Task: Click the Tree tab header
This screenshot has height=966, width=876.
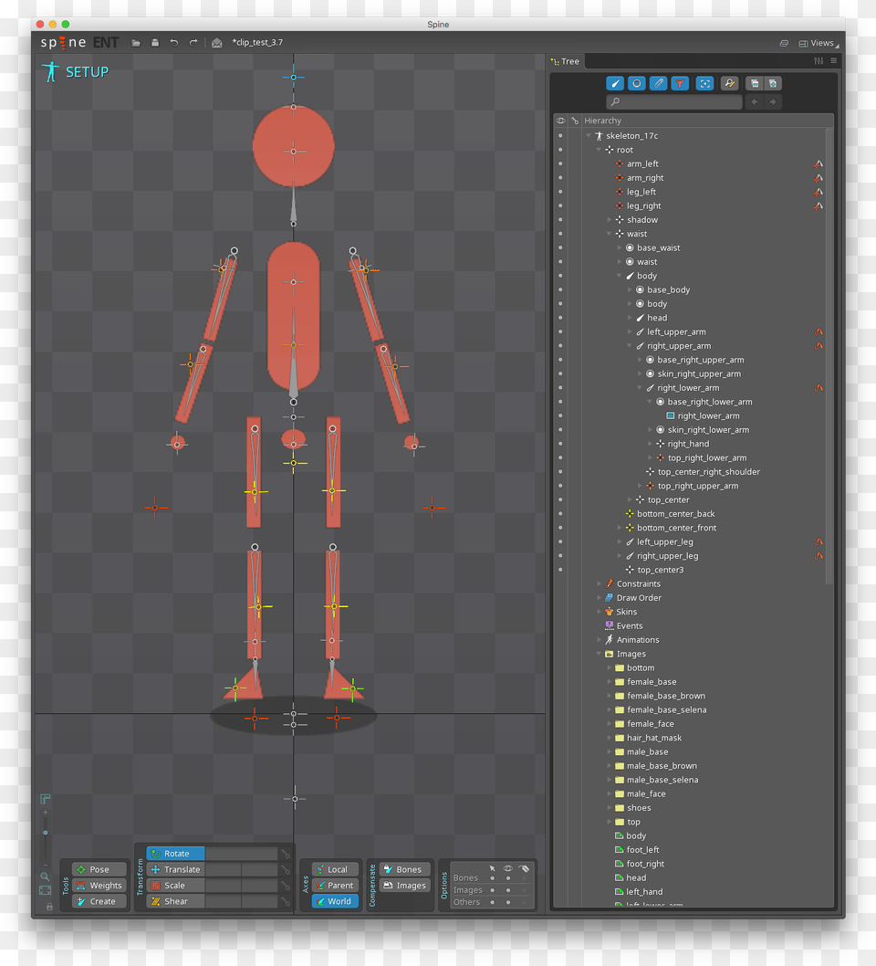Action: click(x=566, y=61)
